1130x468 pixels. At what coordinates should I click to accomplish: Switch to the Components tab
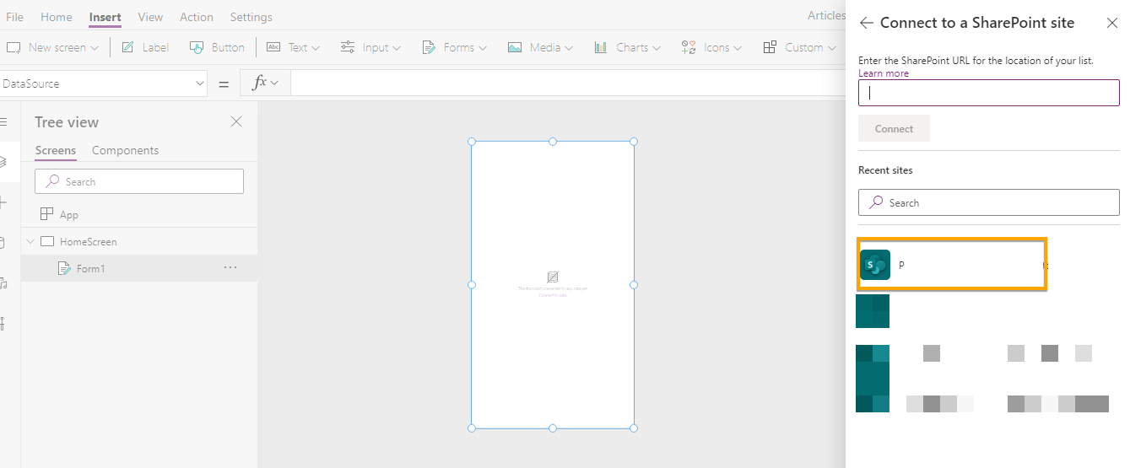pos(125,150)
